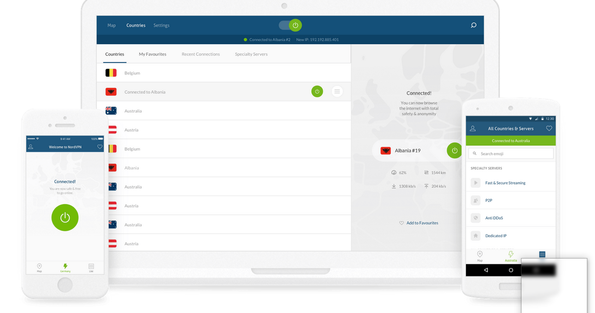
Task: Click 'SPECIALTY SERVERS' section heading on Android
Action: [x=487, y=168]
